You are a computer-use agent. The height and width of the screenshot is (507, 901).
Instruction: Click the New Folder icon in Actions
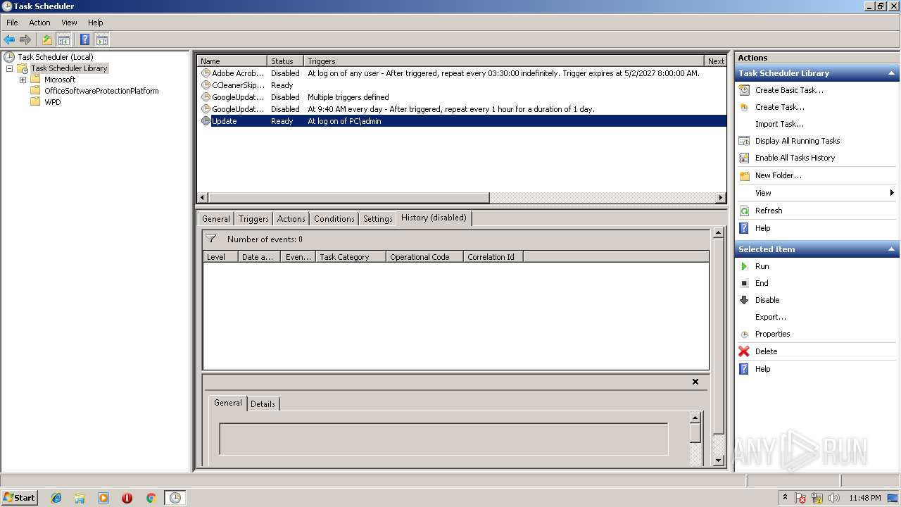click(x=744, y=175)
